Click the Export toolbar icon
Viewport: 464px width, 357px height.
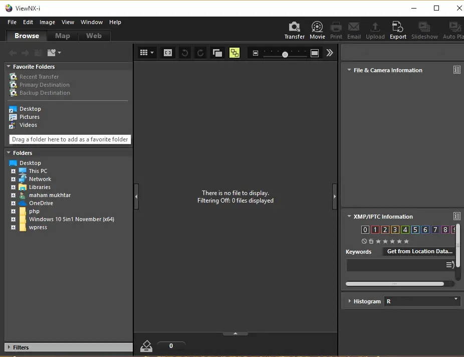[397, 27]
